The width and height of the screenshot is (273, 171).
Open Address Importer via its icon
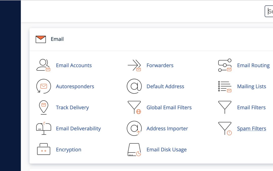(134, 128)
